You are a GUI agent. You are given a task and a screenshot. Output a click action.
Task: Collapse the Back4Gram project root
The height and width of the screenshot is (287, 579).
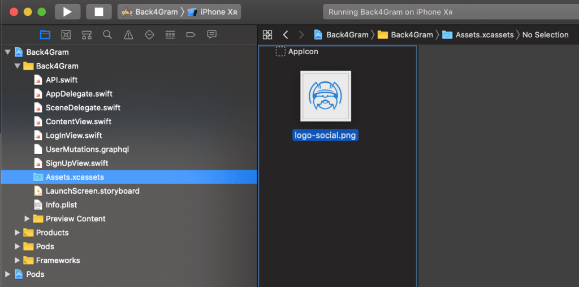(x=7, y=53)
